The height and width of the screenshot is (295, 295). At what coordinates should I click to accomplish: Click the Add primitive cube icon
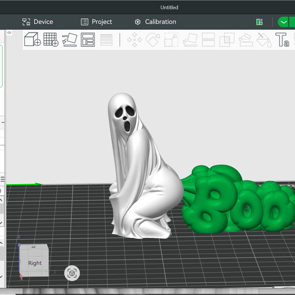[33, 39]
